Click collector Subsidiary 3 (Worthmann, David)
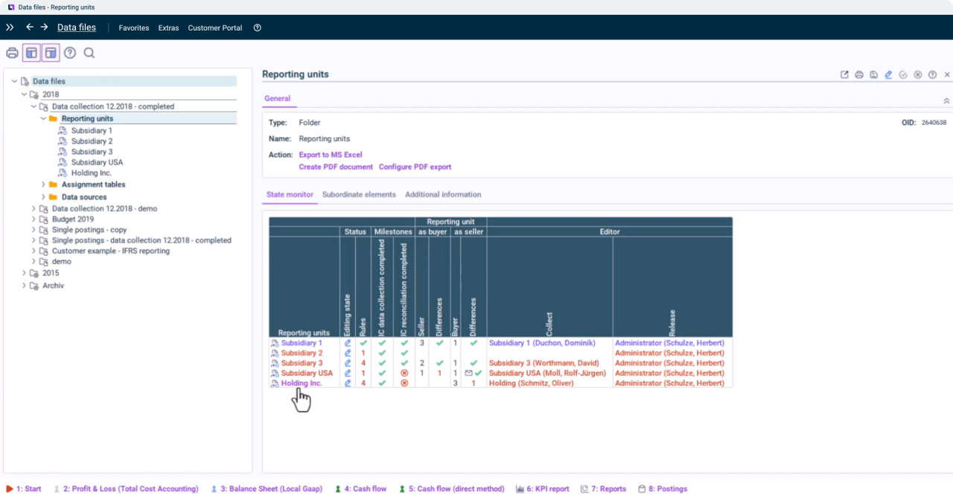 (x=544, y=363)
